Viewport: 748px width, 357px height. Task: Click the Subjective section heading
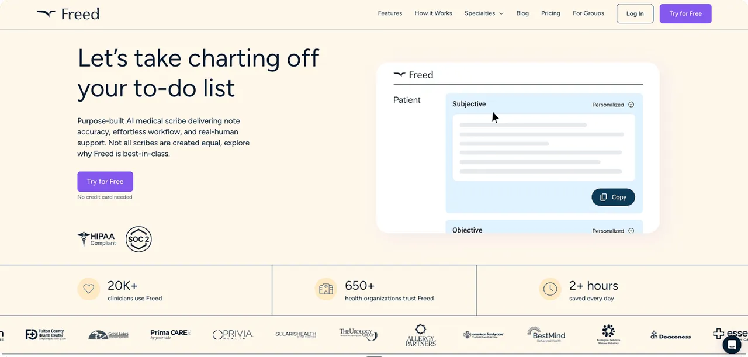click(x=469, y=104)
